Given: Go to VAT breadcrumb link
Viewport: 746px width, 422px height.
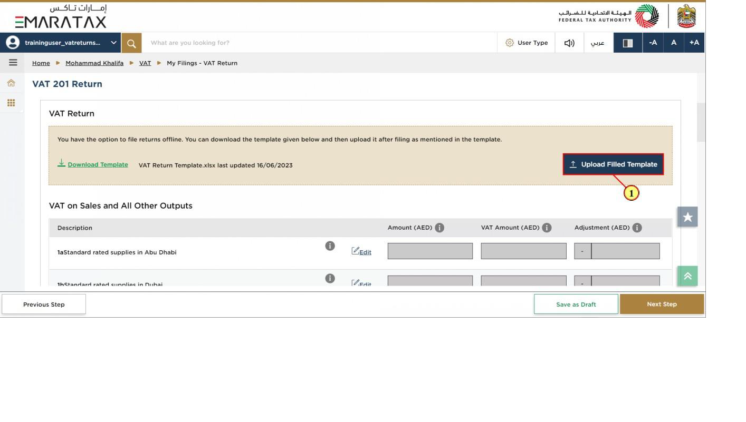Looking at the screenshot, I should click(145, 63).
